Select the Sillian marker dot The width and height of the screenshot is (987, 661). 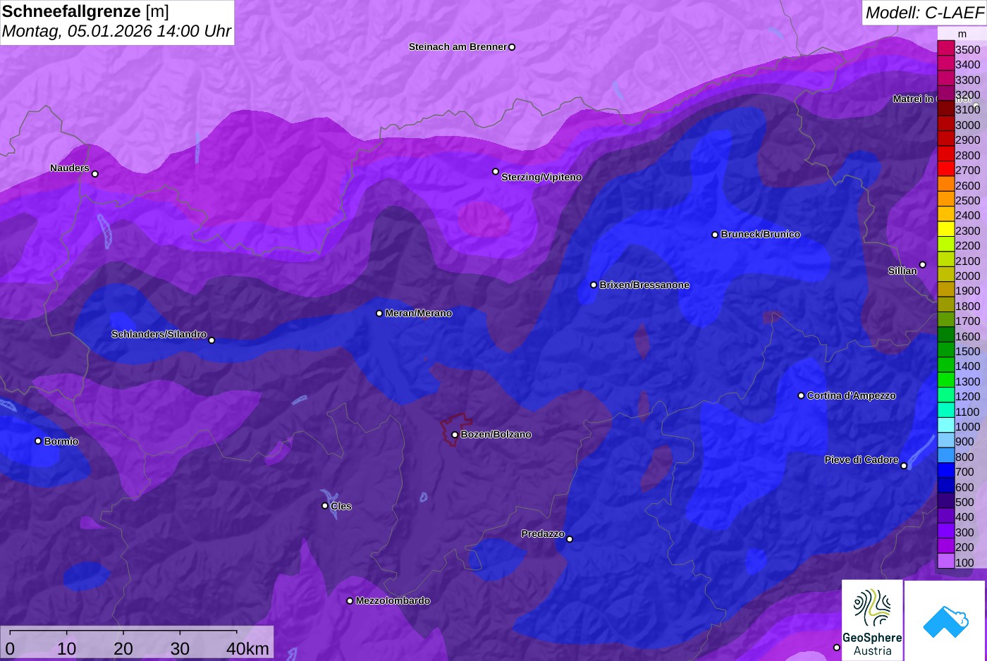pyautogui.click(x=923, y=265)
